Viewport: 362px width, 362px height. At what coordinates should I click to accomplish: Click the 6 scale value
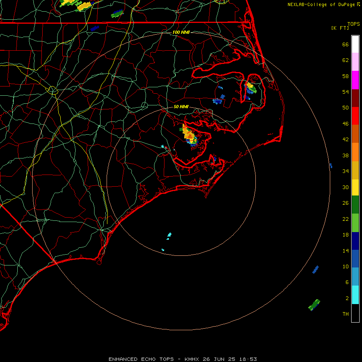[347, 282]
